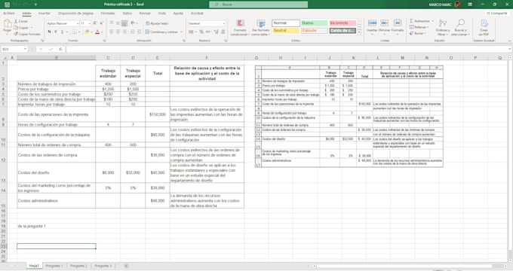The width and height of the screenshot is (513, 271).
Task: Switch to Insertar ribbon tab
Action: 45,14
